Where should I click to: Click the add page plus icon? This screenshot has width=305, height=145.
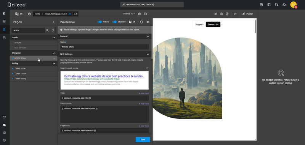pyautogui.click(x=53, y=22)
